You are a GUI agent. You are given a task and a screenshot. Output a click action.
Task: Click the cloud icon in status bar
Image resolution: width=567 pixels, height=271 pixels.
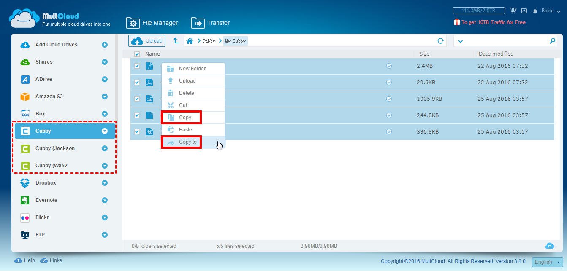(550, 246)
